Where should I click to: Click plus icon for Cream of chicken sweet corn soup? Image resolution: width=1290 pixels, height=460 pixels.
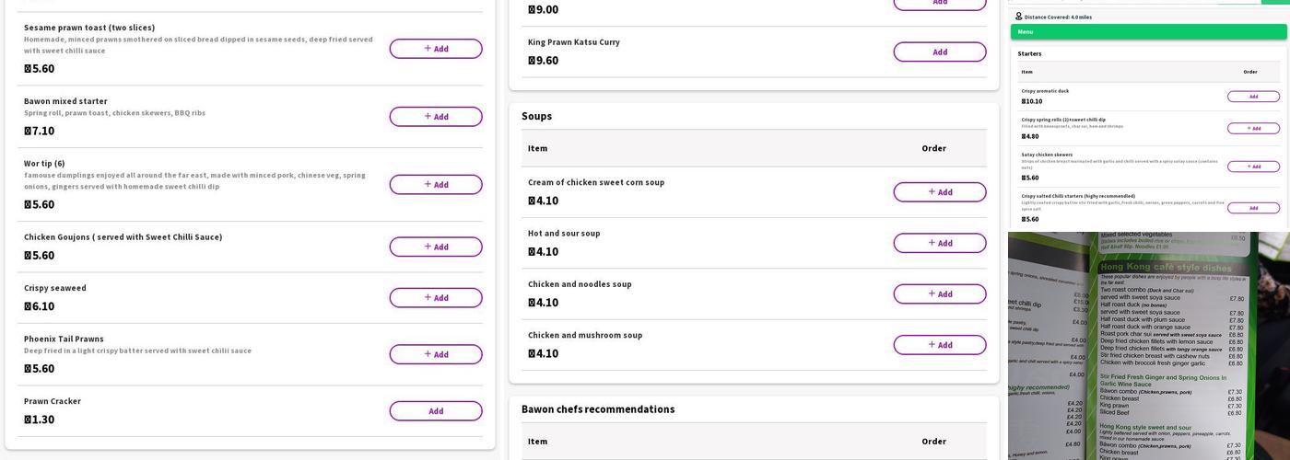click(x=932, y=191)
